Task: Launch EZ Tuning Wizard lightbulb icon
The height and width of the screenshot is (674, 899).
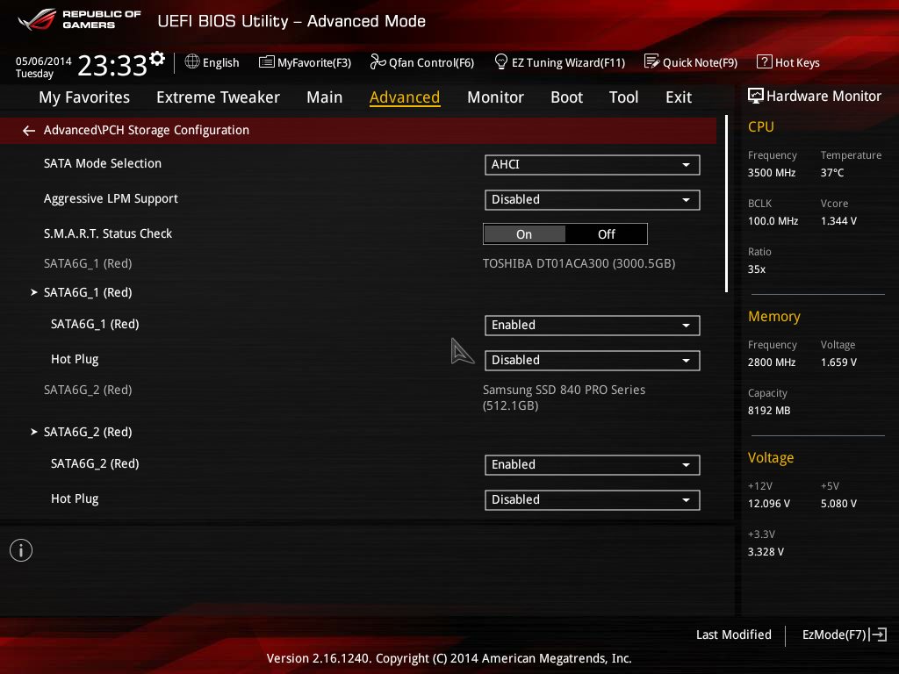Action: (501, 62)
